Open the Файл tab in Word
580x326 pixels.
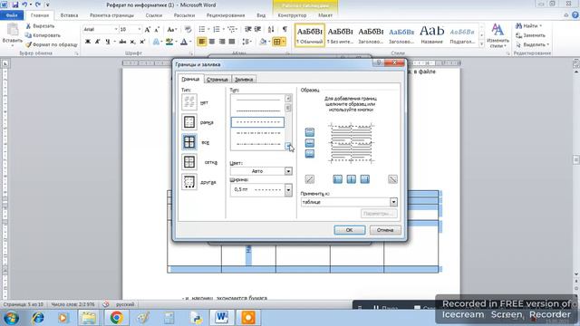point(12,15)
